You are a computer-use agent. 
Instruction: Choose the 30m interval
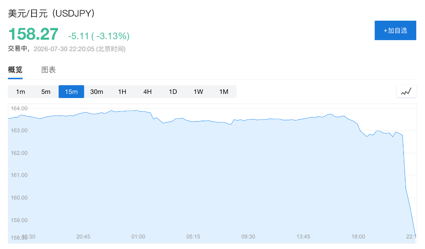(97, 91)
